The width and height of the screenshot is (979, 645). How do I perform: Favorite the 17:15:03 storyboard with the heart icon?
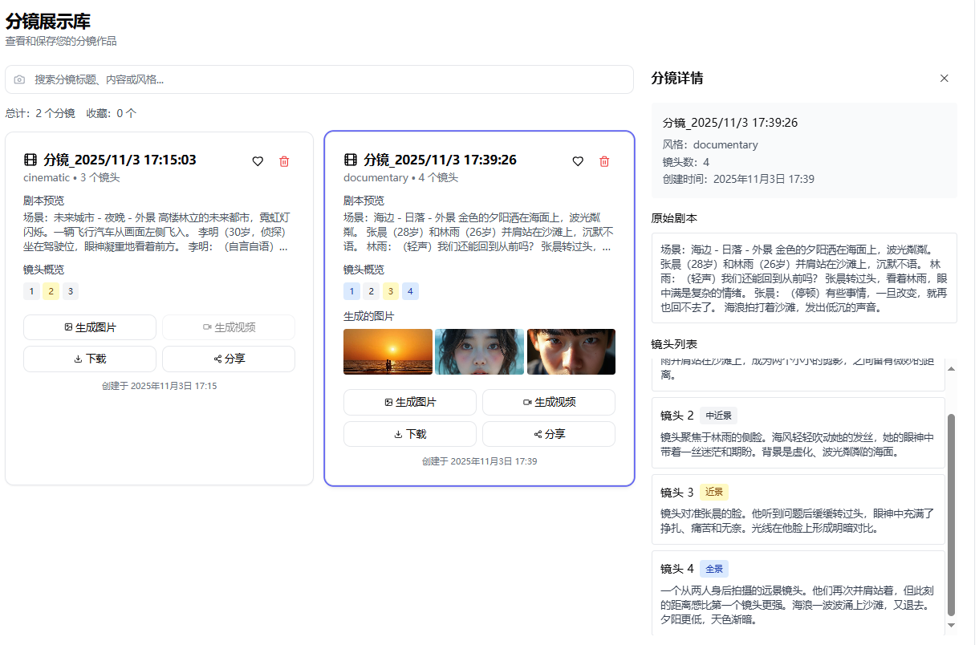point(258,161)
